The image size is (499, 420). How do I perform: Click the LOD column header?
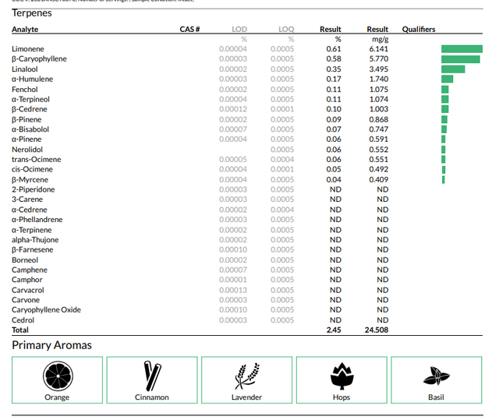point(239,30)
